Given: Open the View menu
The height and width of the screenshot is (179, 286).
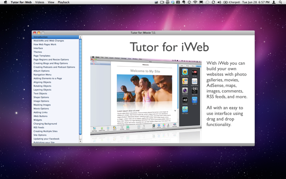Looking at the screenshot, I should tap(51, 2).
